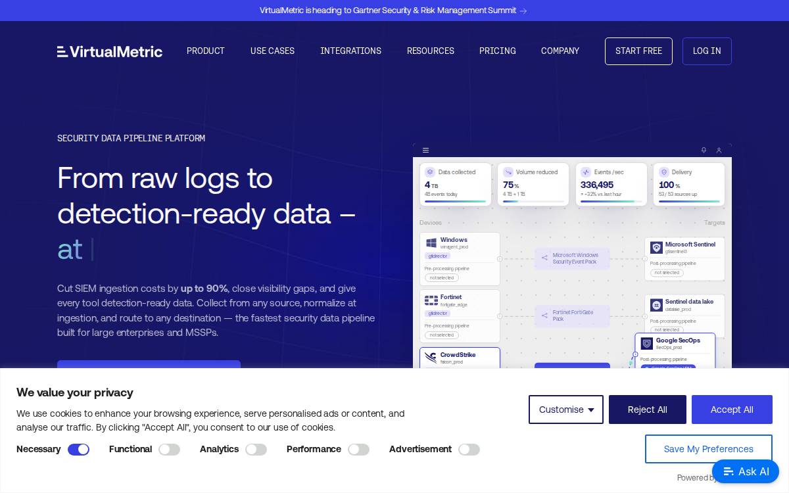Click the Delivery shield icon
Screen dimensions: 789x493
pyautogui.click(x=664, y=172)
